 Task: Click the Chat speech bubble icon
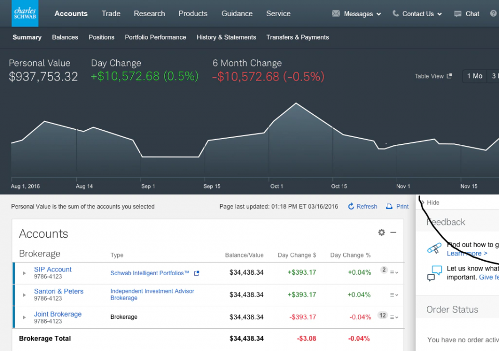click(x=457, y=14)
